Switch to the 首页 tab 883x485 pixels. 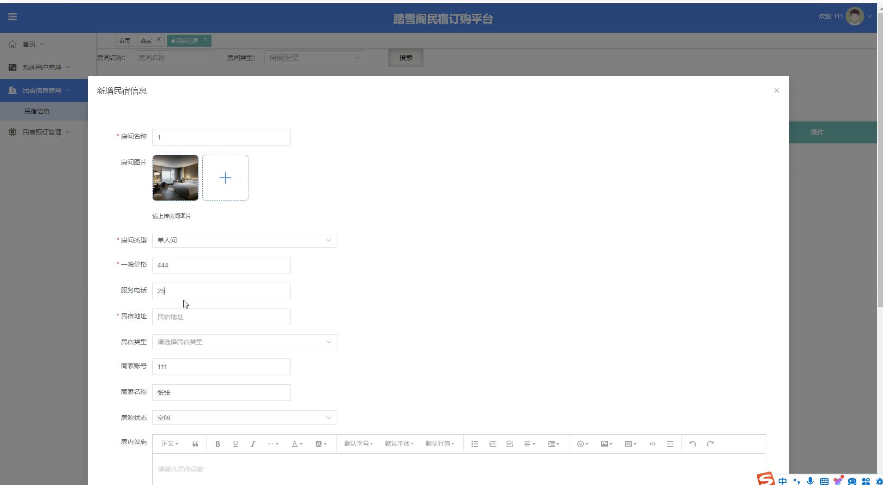tap(125, 41)
